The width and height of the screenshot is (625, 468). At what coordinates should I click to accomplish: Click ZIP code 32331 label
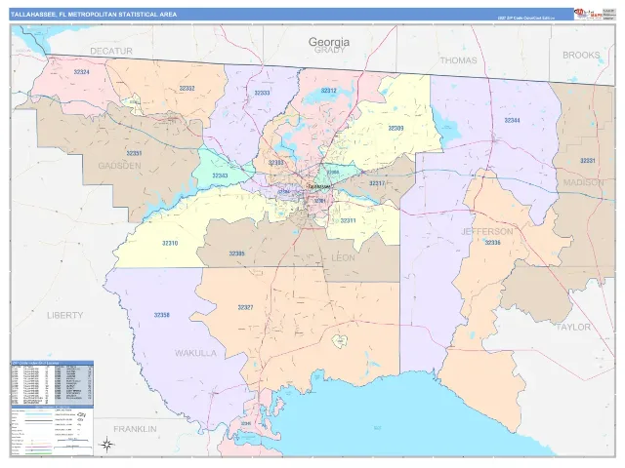pyautogui.click(x=588, y=161)
